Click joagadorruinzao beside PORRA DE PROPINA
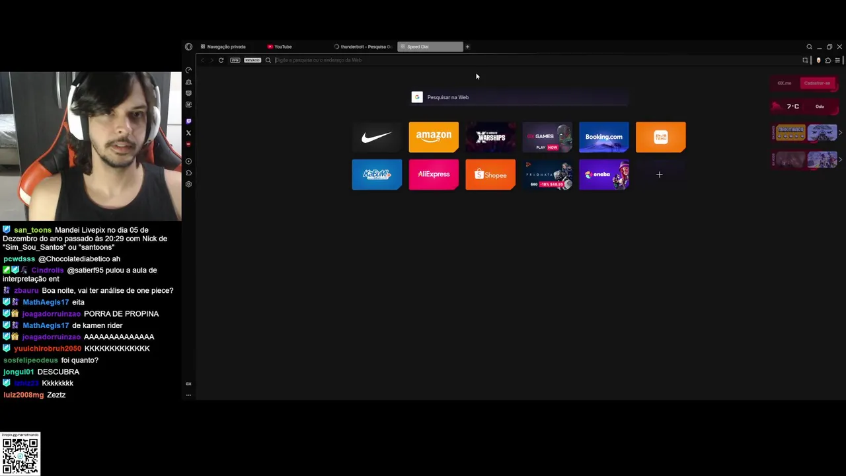This screenshot has height=476, width=846. tap(52, 314)
